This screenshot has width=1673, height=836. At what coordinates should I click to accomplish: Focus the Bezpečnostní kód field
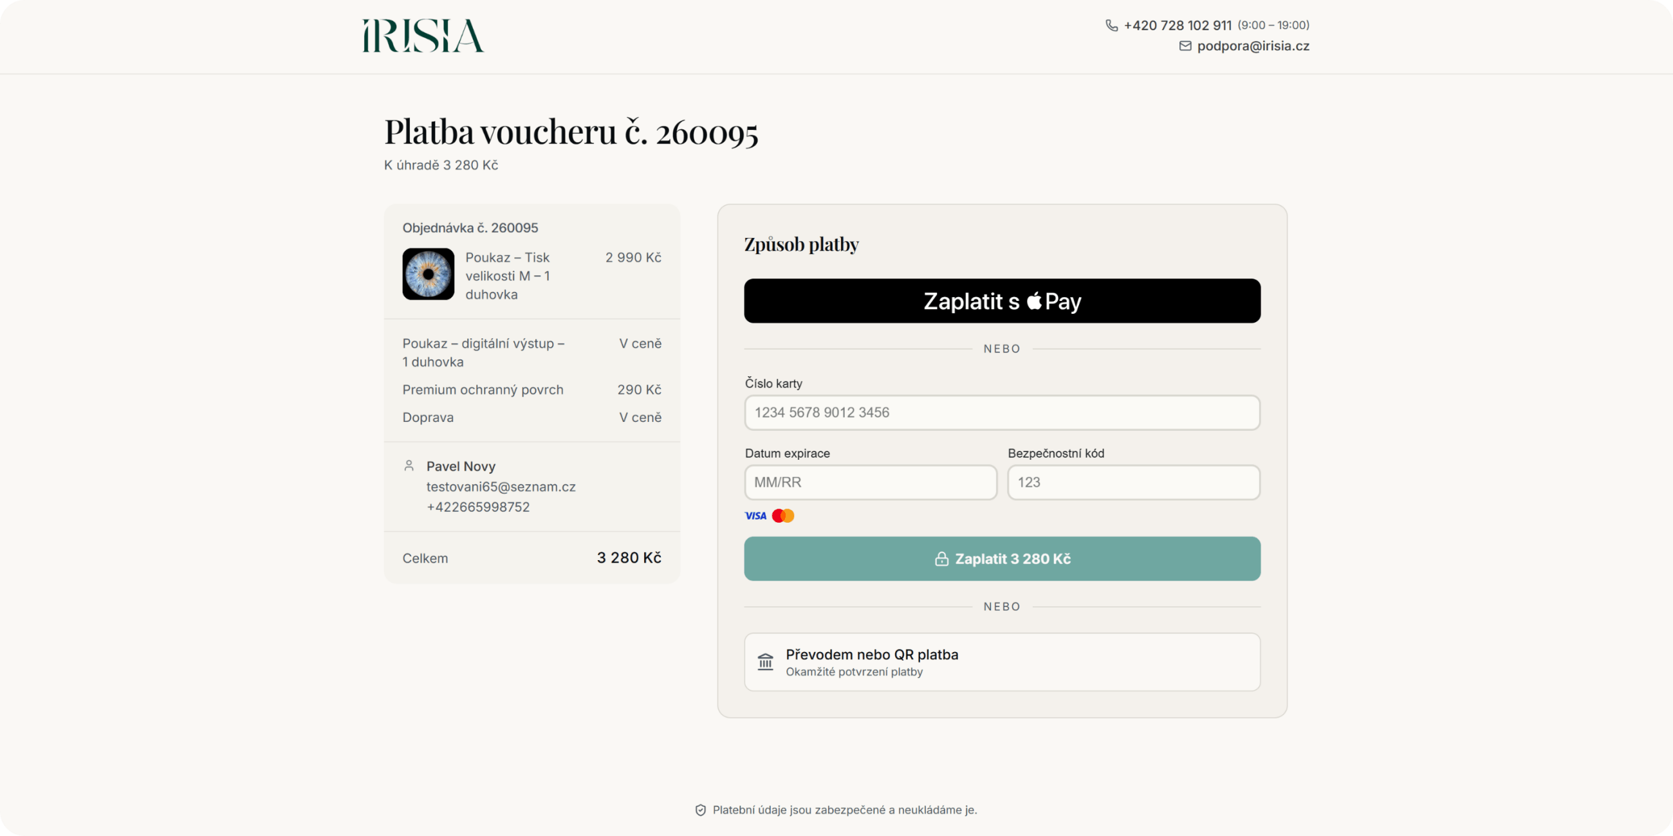point(1133,482)
